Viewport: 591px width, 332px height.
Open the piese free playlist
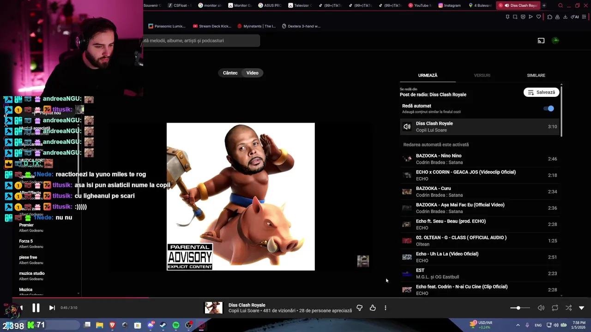[31, 260]
